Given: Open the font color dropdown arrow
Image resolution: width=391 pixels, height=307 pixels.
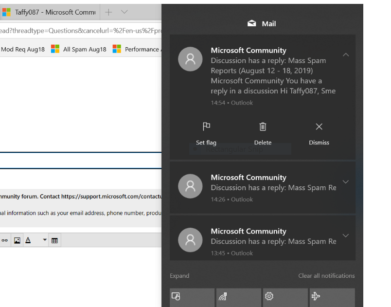Looking at the screenshot, I should coord(45,240).
